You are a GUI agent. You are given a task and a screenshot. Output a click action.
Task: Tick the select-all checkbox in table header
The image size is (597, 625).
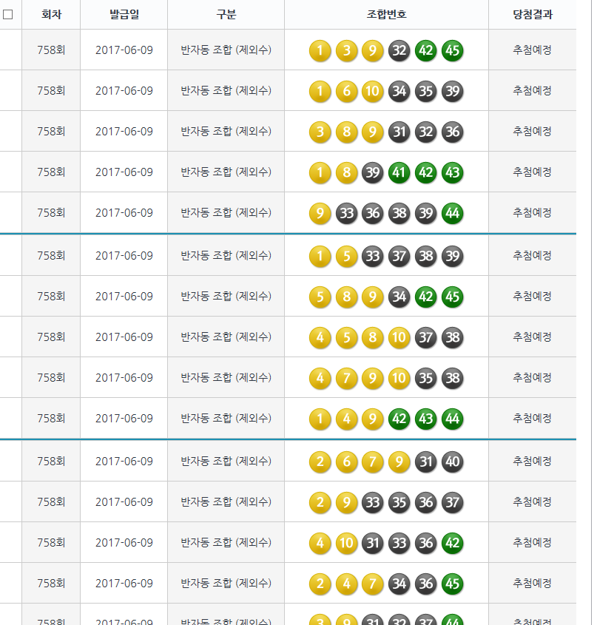click(x=8, y=14)
